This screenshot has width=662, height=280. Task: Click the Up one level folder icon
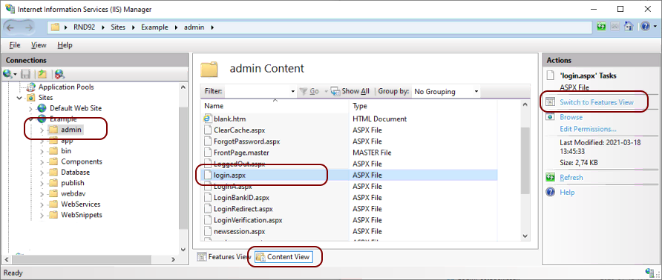(42, 74)
